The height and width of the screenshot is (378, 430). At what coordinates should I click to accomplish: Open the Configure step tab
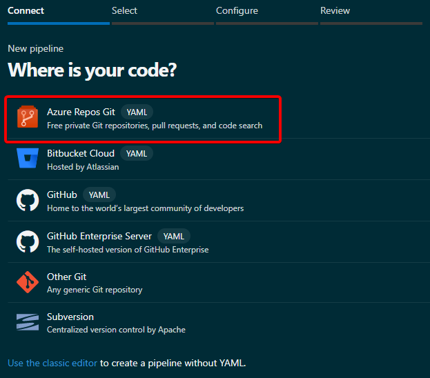[237, 11]
